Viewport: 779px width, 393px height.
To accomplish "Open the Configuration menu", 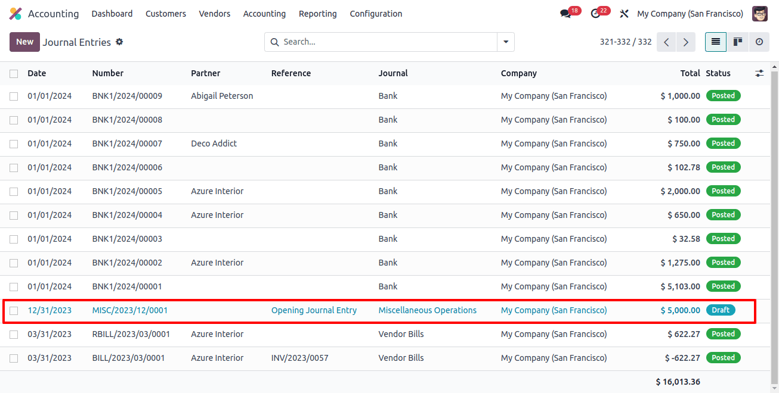I will click(x=376, y=14).
